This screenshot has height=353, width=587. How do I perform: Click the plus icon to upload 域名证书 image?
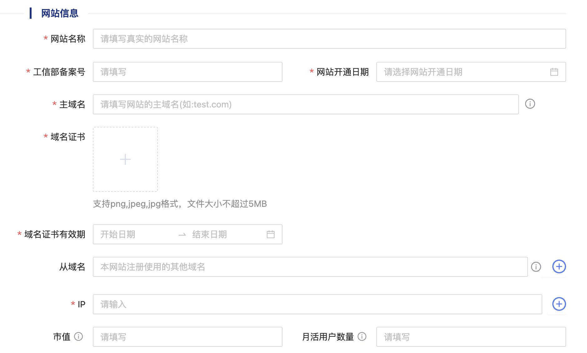125,159
